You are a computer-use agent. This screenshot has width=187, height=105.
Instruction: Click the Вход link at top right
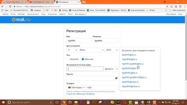(180, 14)
